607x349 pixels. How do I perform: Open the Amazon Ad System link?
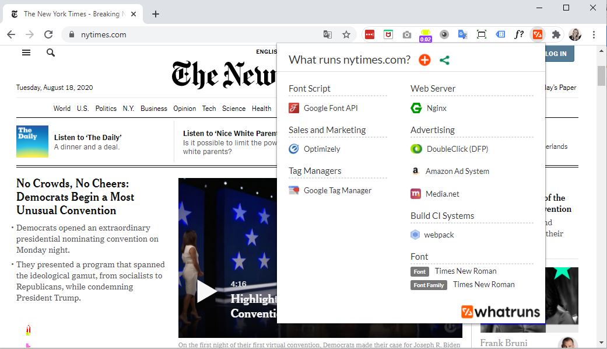tap(457, 171)
